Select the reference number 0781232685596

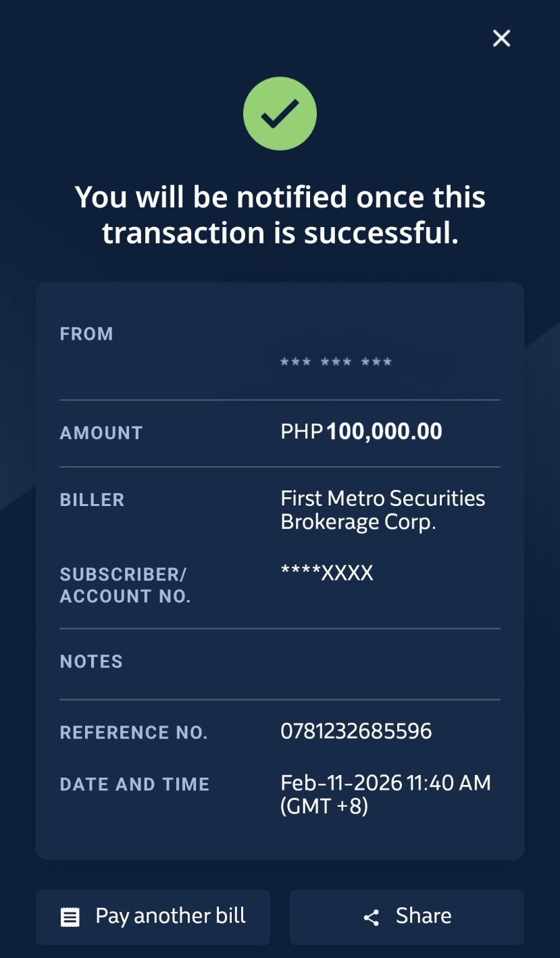356,731
